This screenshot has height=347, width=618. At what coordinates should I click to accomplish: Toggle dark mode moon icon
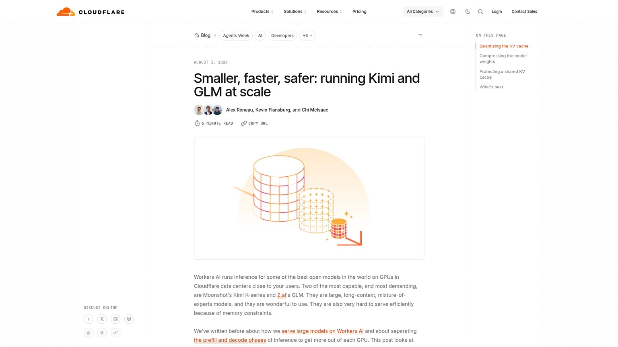468,12
